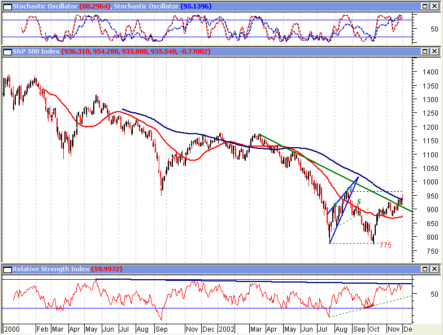Click the 50 label on Stochastic axis

pos(434,29)
